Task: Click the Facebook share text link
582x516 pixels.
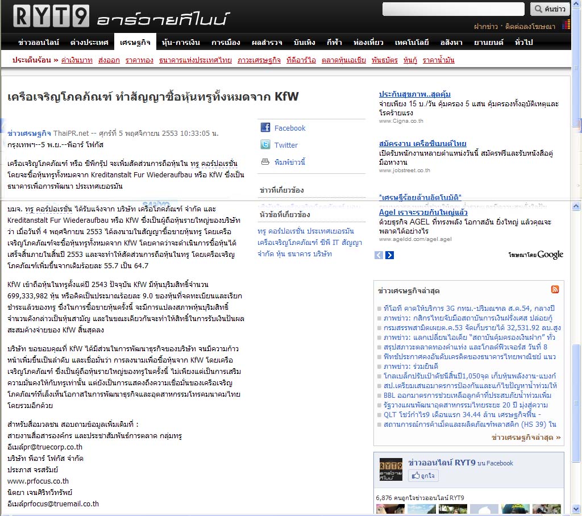Action: pyautogui.click(x=289, y=128)
